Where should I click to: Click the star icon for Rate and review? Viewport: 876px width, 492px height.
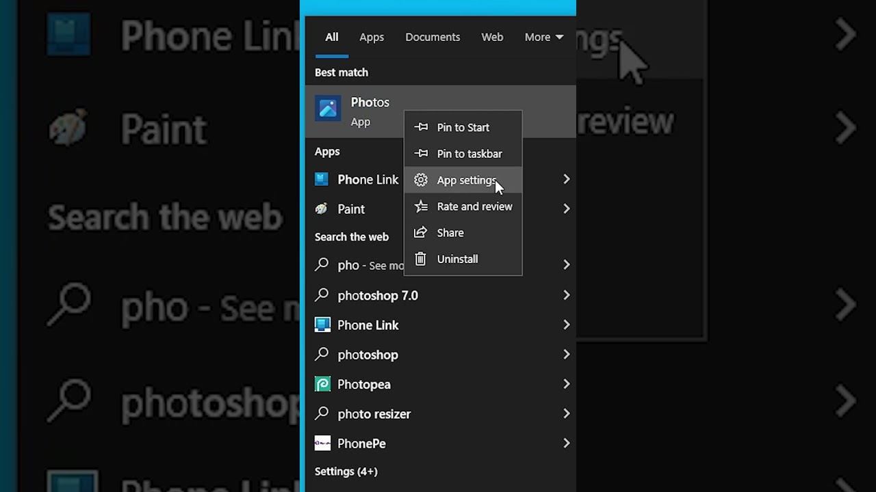(x=421, y=206)
